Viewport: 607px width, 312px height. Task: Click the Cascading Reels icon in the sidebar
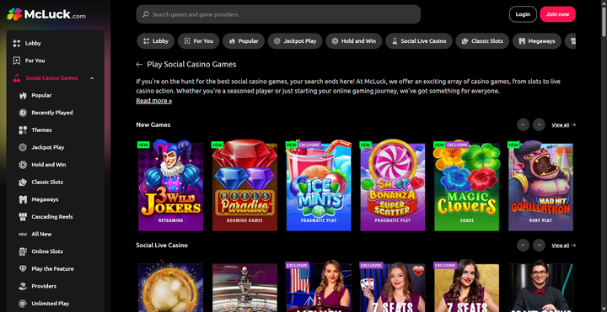(x=23, y=217)
